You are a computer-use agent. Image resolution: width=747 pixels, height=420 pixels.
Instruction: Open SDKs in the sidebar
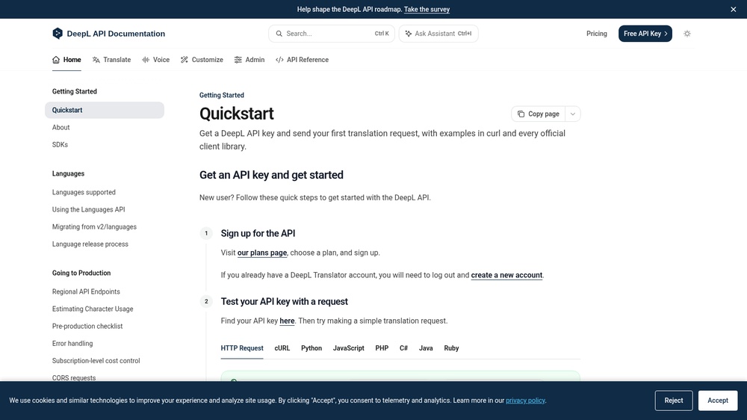click(60, 144)
